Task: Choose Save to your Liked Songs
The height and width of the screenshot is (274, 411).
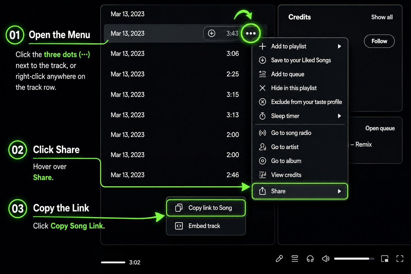Action: [x=300, y=60]
